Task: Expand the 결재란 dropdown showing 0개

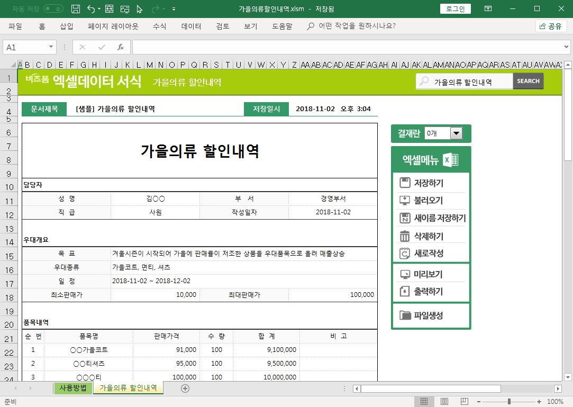Action: point(456,134)
